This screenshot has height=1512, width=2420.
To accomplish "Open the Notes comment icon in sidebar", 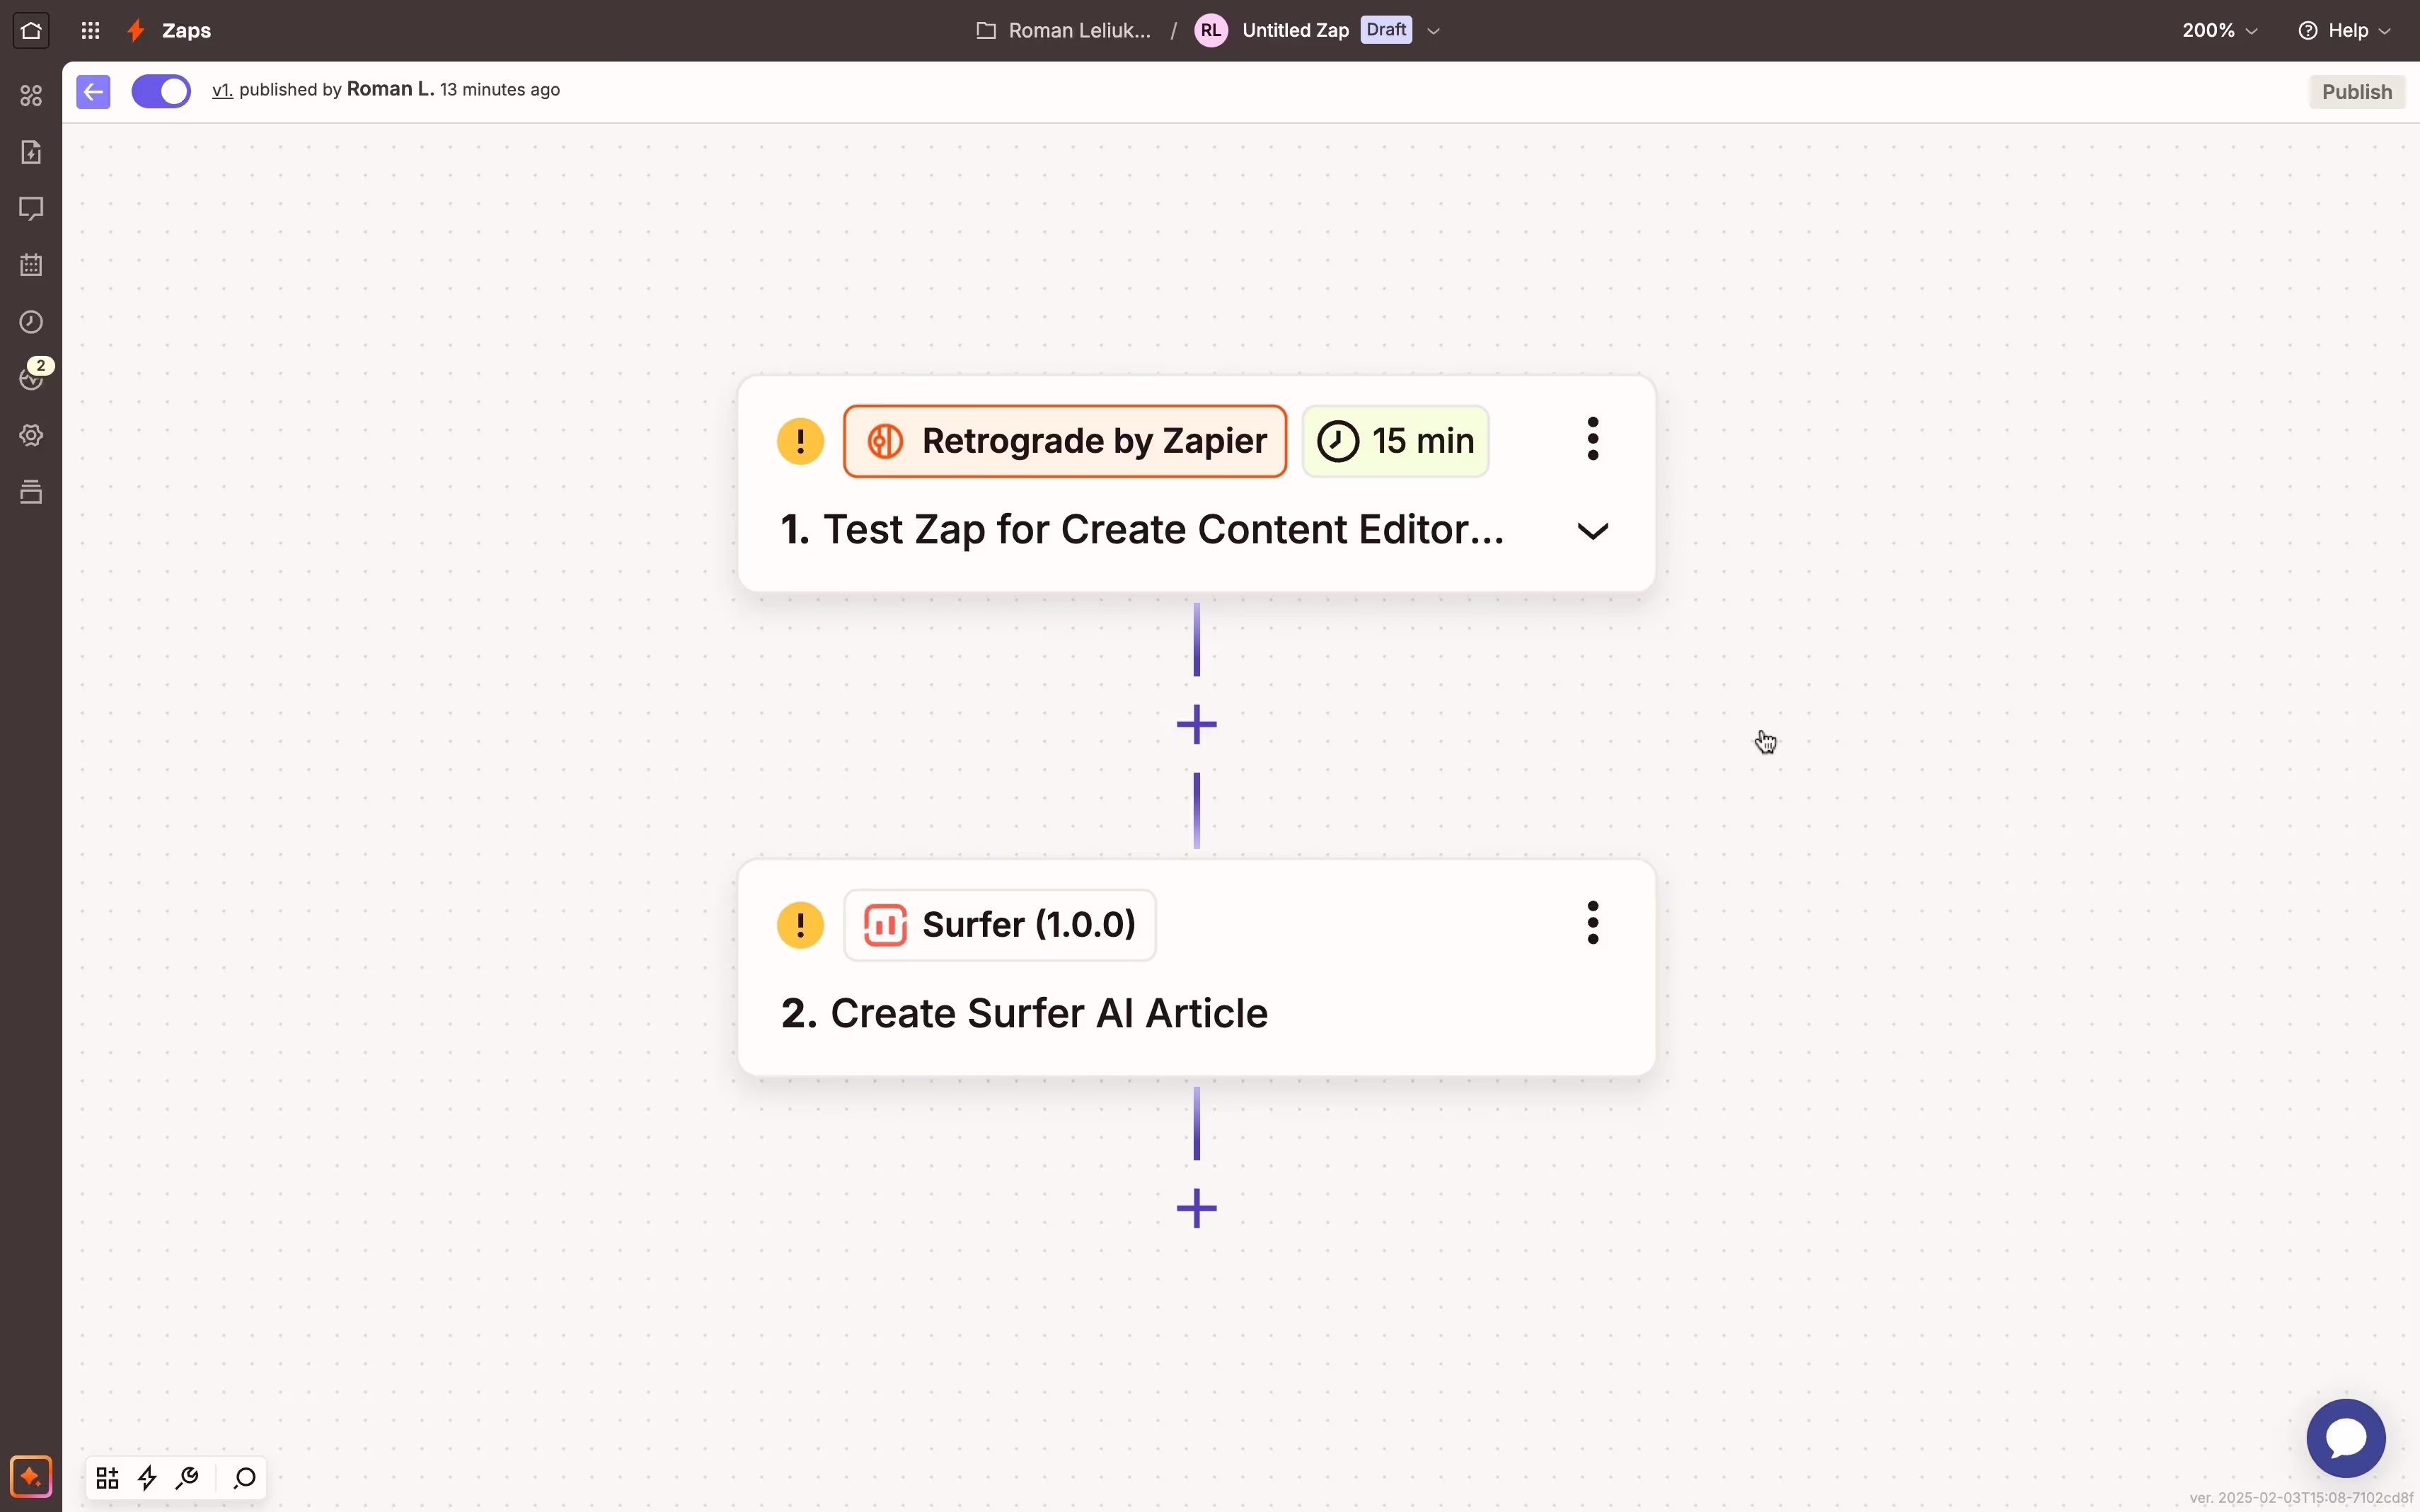I will [31, 208].
